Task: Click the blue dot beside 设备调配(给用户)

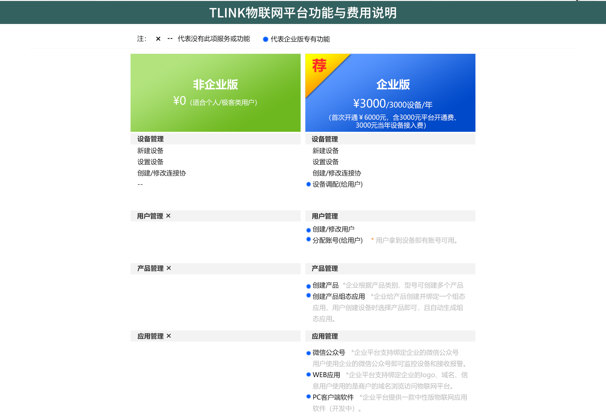Action: point(308,184)
